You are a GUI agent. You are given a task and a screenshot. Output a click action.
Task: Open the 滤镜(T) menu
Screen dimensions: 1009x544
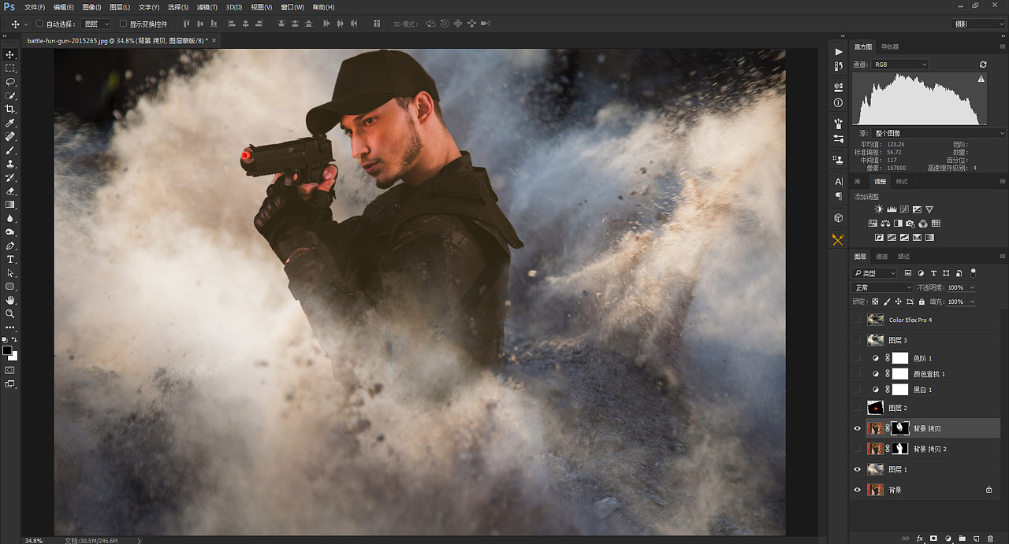pyautogui.click(x=207, y=7)
